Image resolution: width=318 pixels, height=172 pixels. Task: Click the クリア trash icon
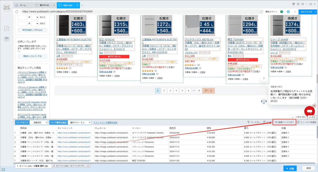click(264, 122)
